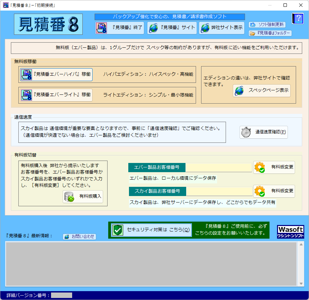
Task: Click the 通信速度 group heading
Action: (23, 117)
